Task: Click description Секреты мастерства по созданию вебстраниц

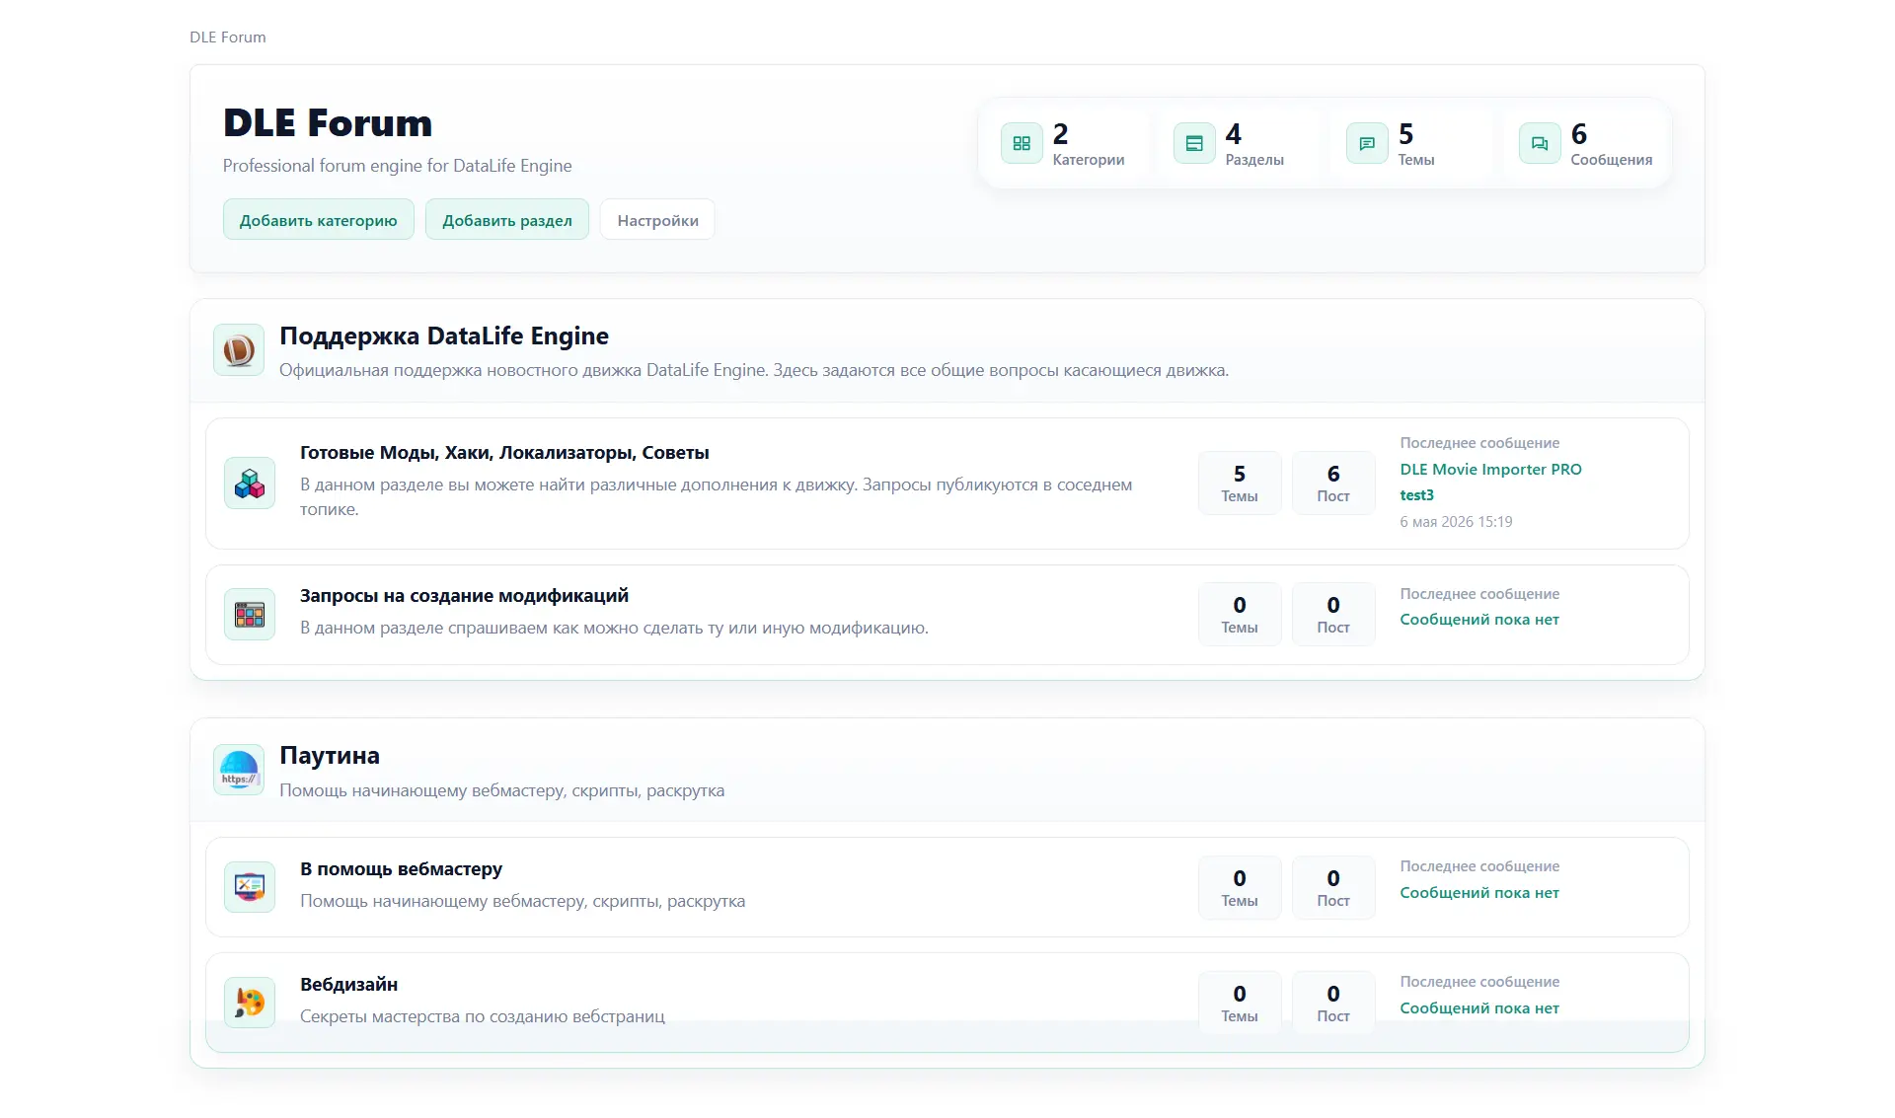Action: 483,1016
